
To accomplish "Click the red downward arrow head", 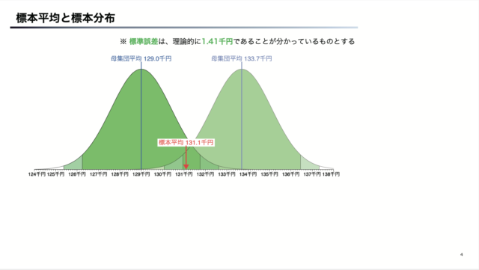I will pos(186,167).
